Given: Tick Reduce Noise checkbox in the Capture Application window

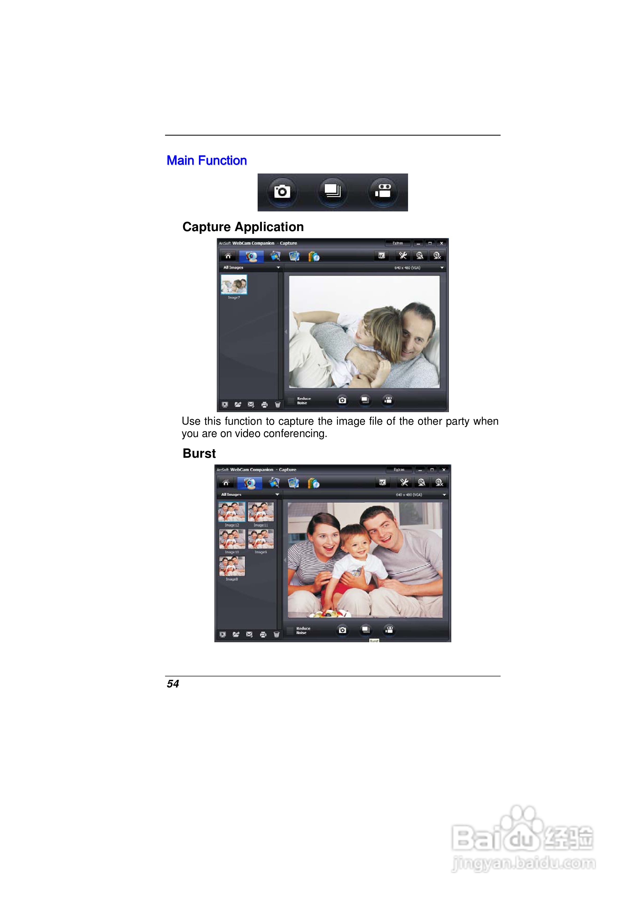Looking at the screenshot, I should (x=291, y=401).
